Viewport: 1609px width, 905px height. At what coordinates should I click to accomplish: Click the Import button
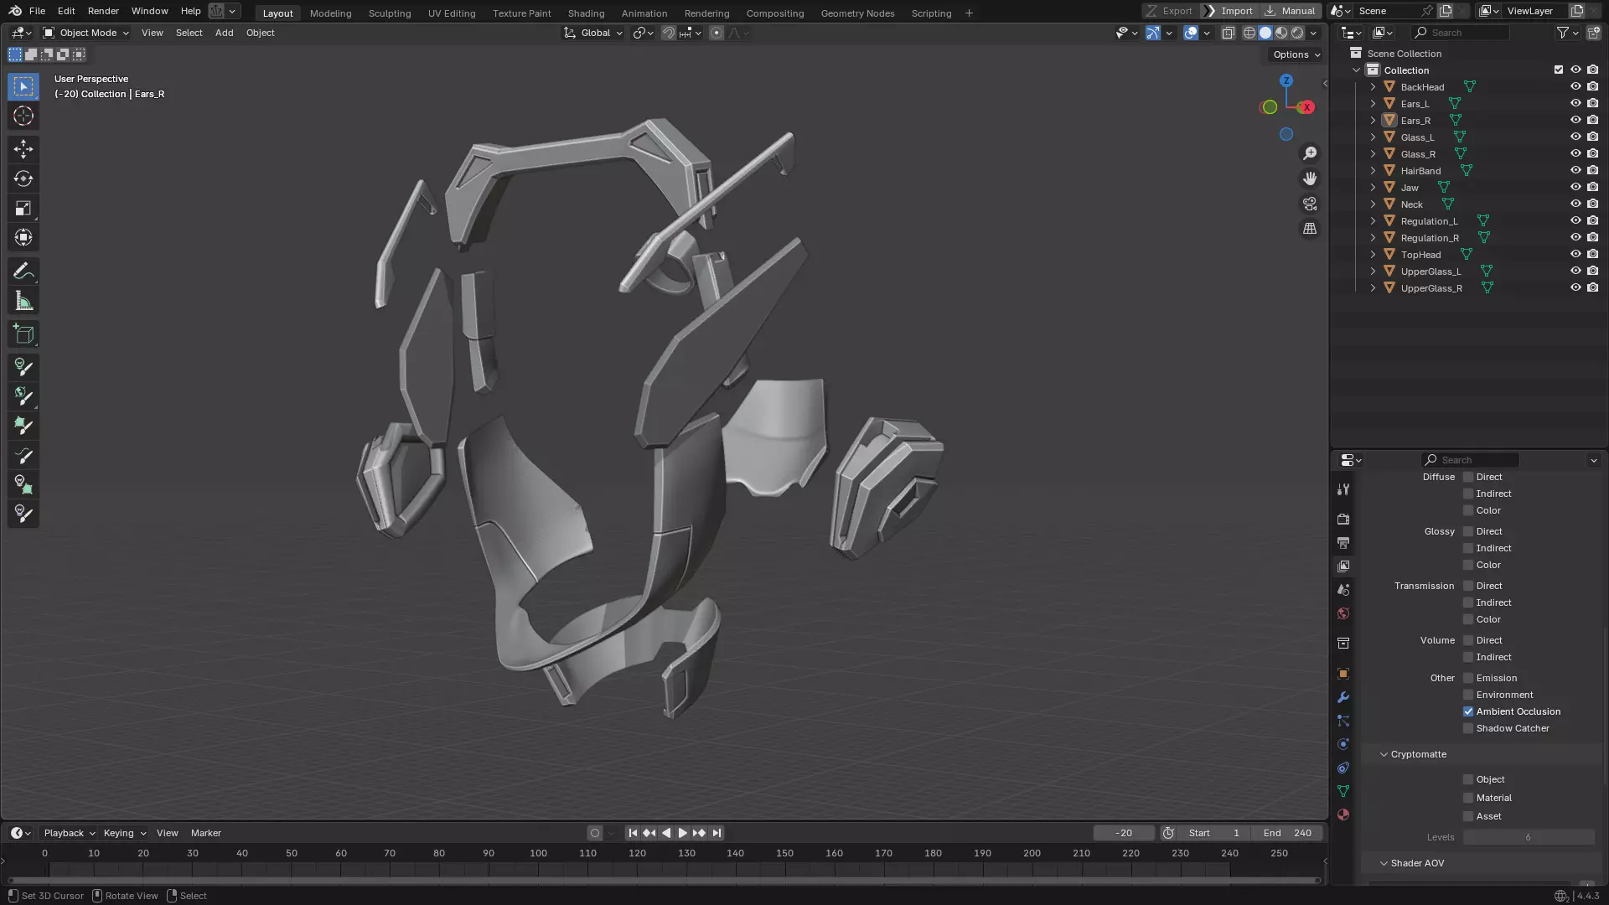point(1229,11)
